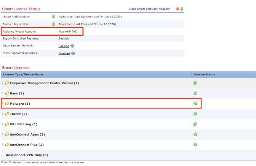Click the Export-Controlled Features Enabled value
The image size is (256, 166).
click(x=64, y=38)
